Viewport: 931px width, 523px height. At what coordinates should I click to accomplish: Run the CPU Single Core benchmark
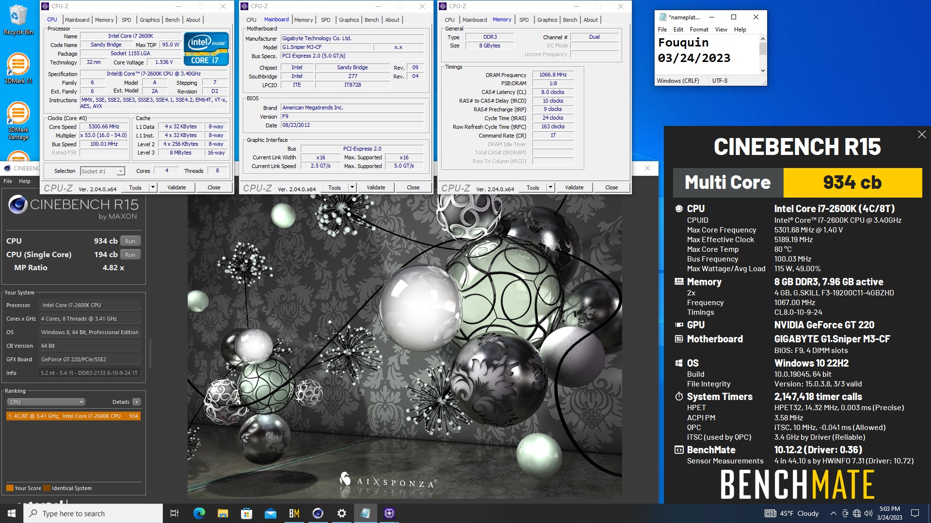(130, 255)
